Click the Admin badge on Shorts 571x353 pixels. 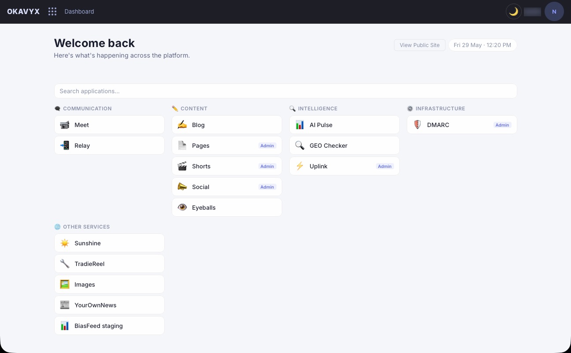click(x=267, y=166)
